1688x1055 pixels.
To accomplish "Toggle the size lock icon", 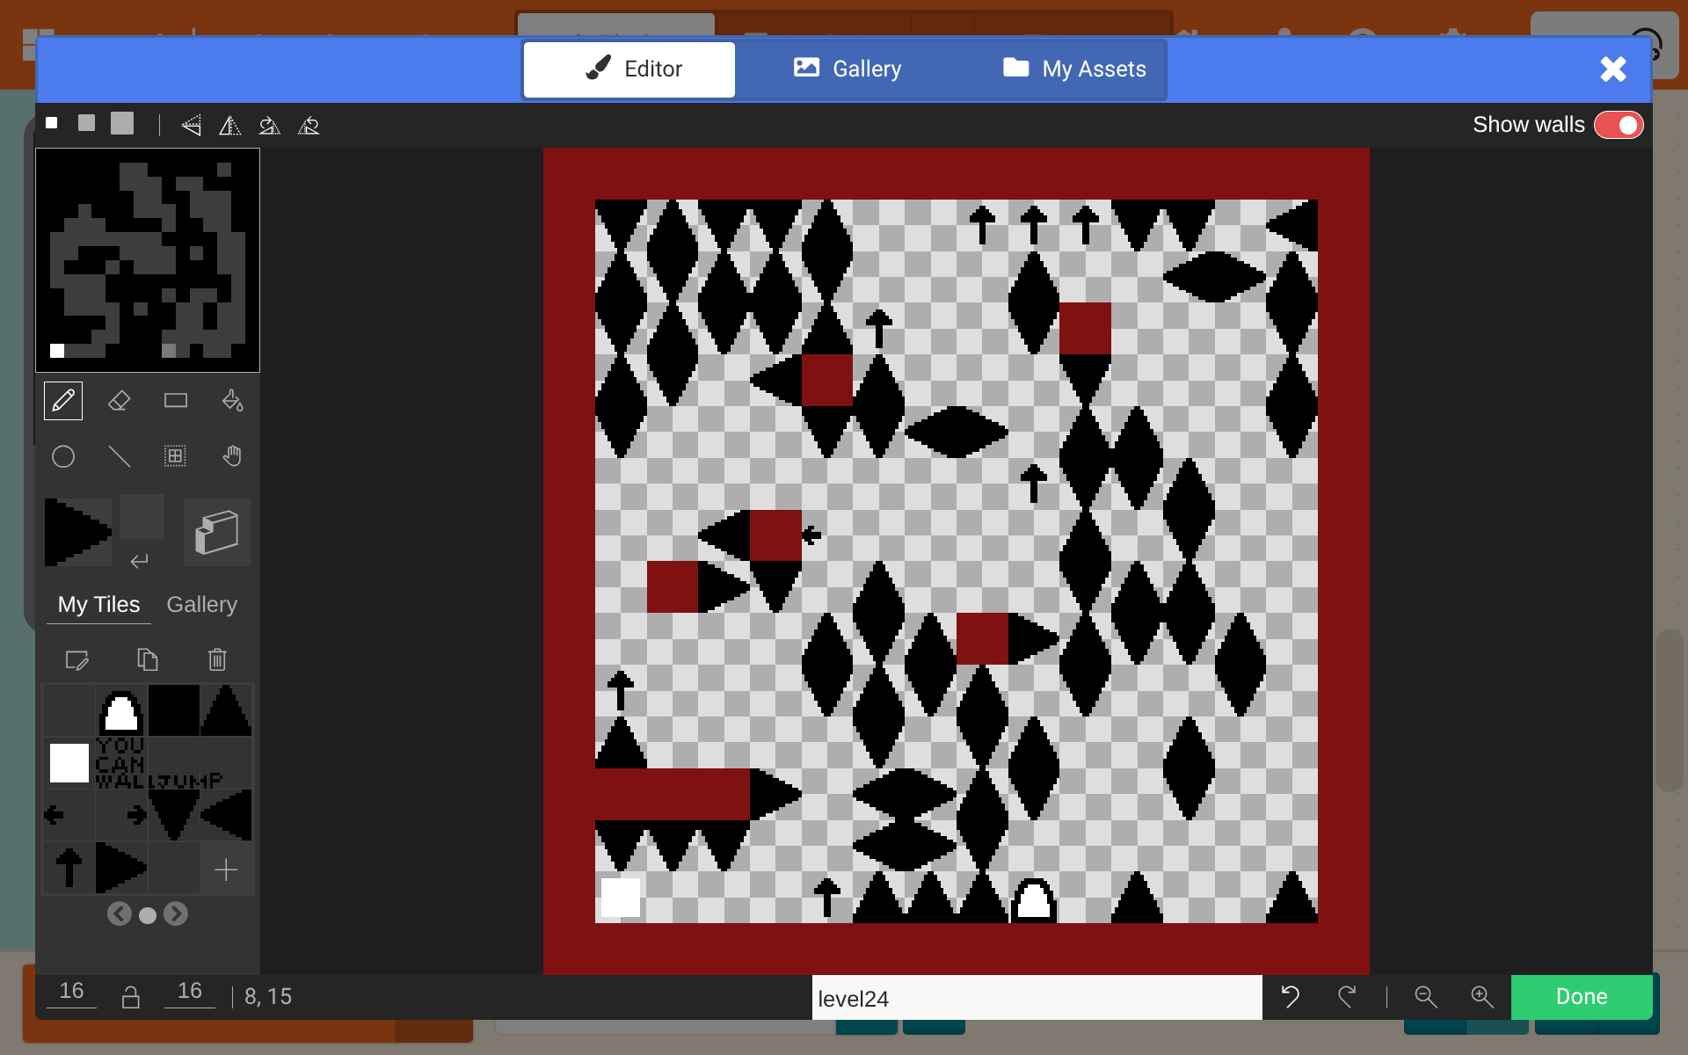I will pyautogui.click(x=130, y=997).
